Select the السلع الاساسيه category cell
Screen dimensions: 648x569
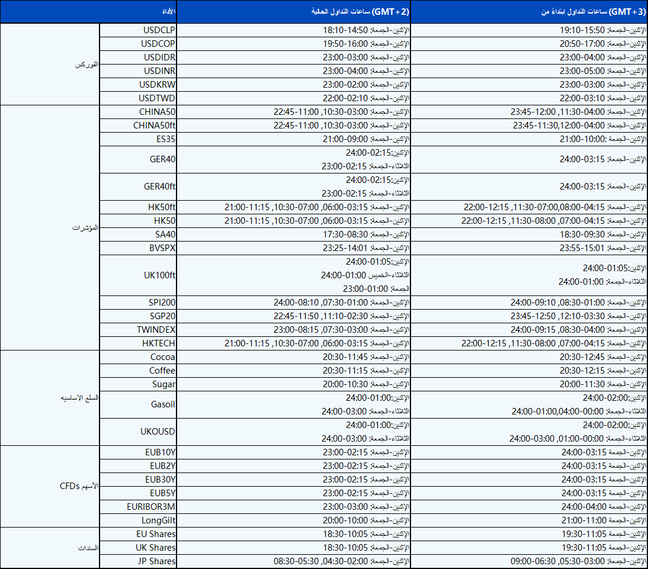[50, 398]
